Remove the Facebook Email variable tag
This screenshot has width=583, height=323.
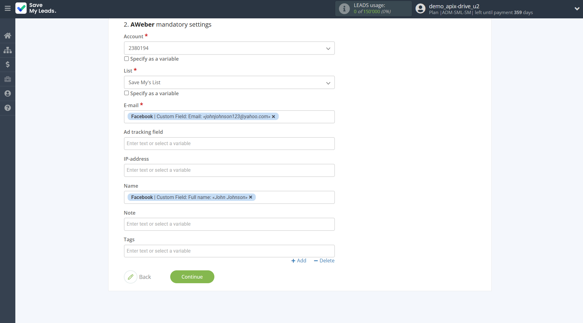274,117
